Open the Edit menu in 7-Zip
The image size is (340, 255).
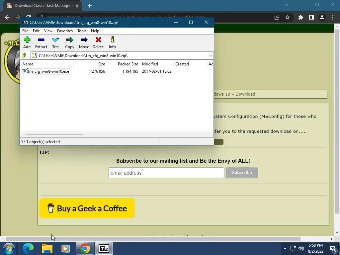(36, 31)
